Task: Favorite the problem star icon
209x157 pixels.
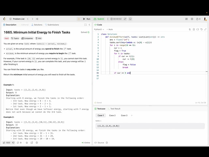Action: click(27, 143)
